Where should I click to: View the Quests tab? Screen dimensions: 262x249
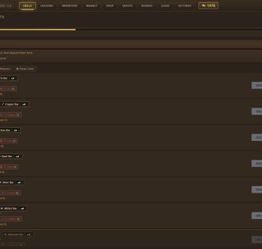(x=127, y=6)
